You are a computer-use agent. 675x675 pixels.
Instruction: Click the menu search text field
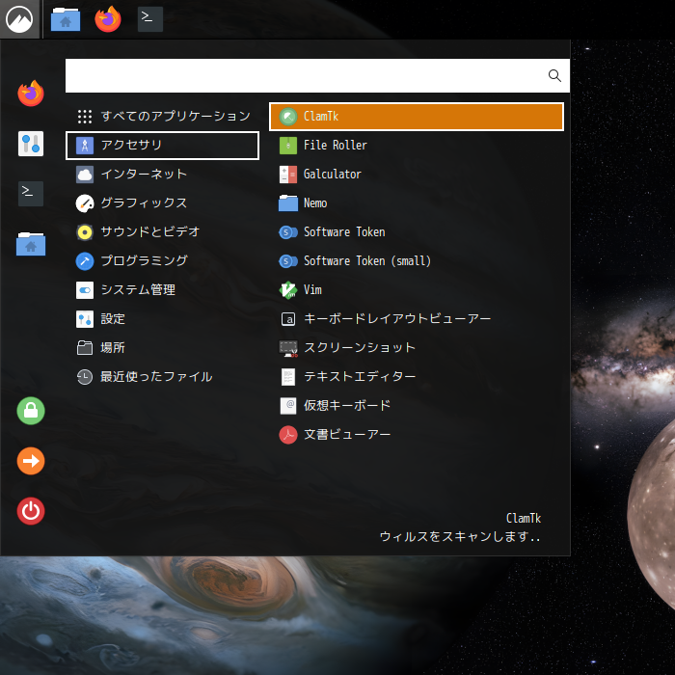click(305, 75)
